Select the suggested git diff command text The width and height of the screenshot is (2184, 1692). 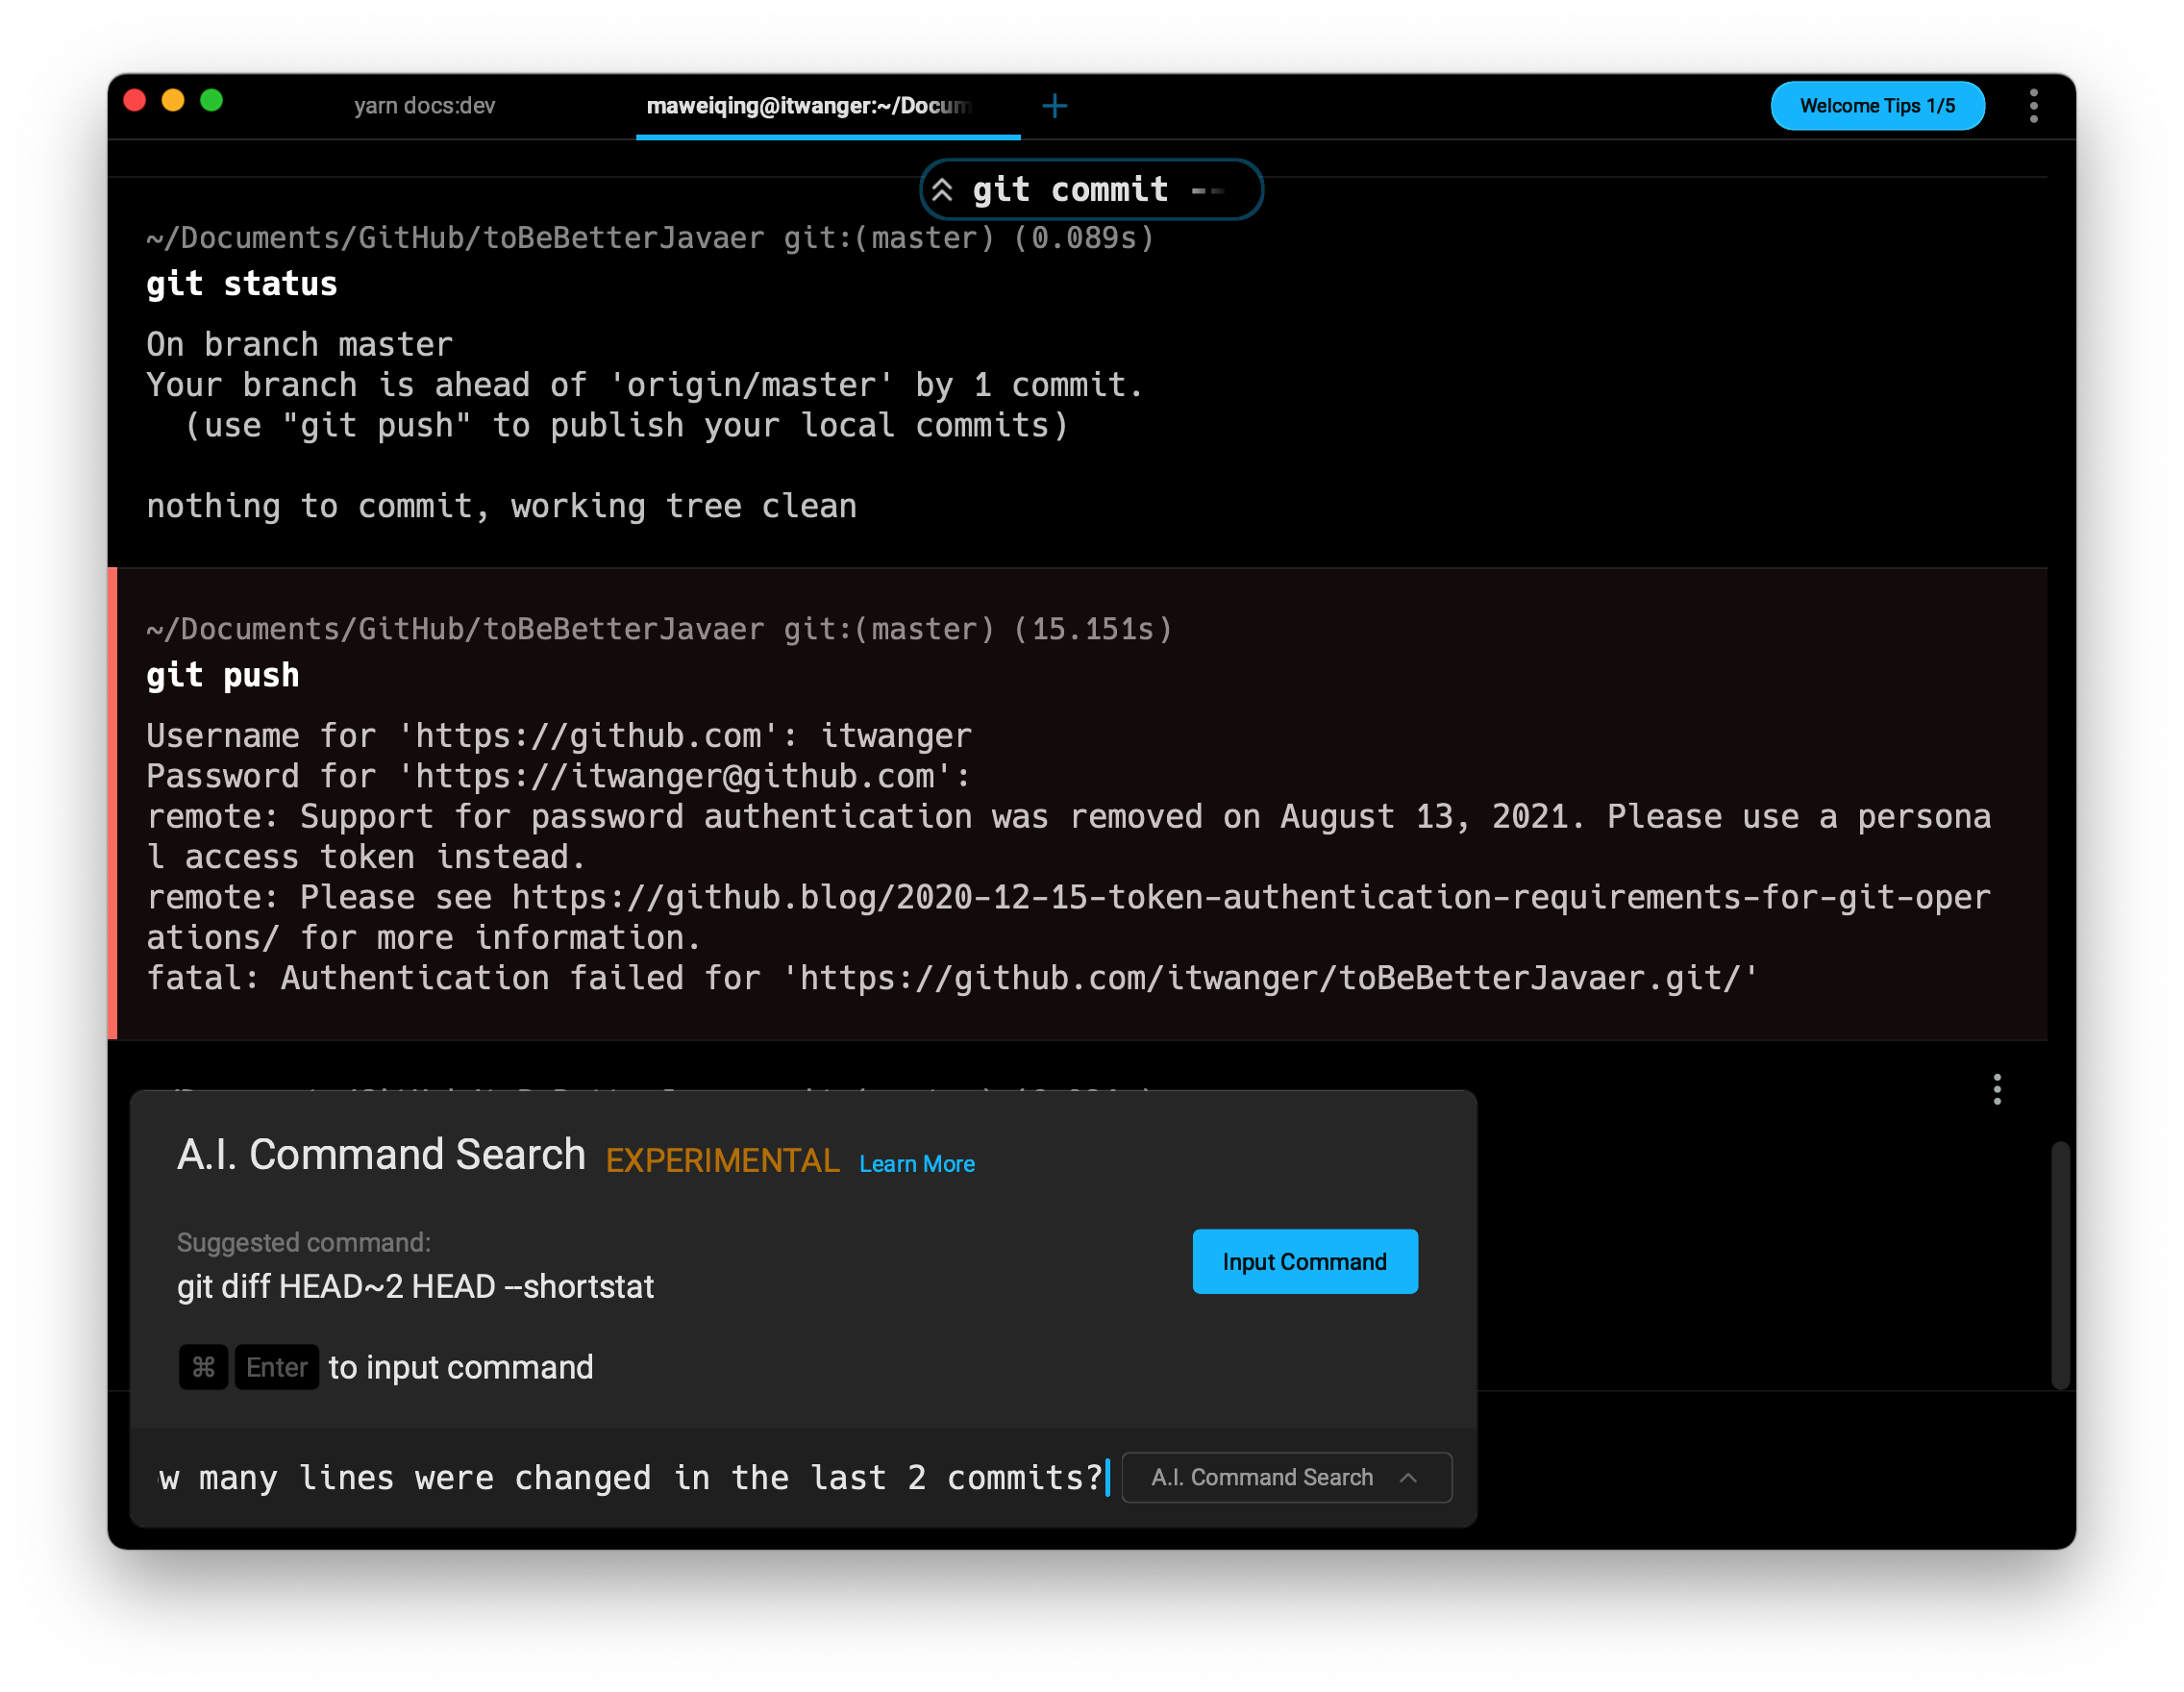(x=414, y=1287)
